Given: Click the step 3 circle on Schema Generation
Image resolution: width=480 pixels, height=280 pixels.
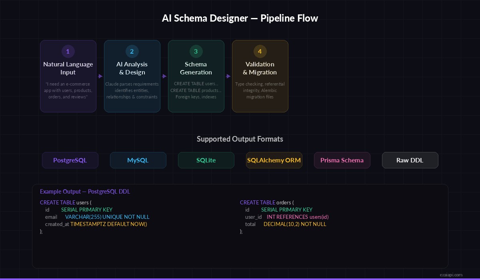Looking at the screenshot, I should click(196, 51).
